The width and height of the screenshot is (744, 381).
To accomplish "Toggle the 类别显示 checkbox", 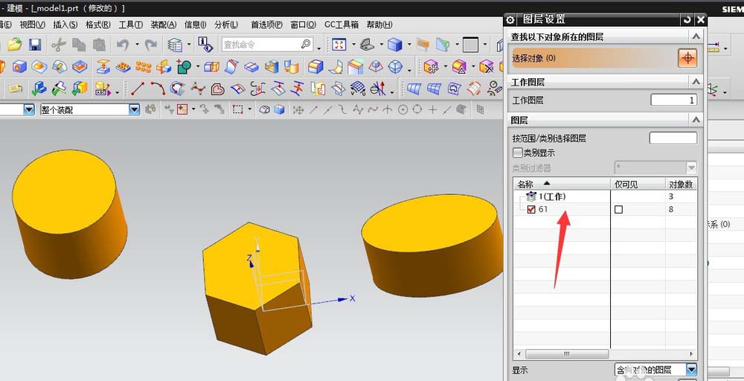I will click(x=518, y=153).
